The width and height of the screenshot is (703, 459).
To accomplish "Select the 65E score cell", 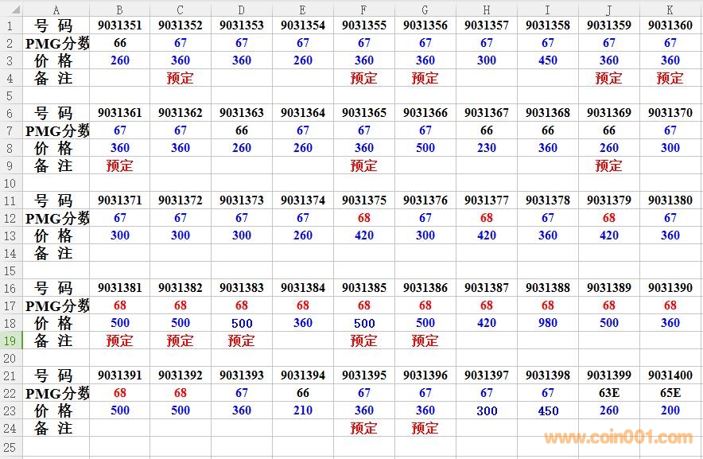I will tap(670, 393).
